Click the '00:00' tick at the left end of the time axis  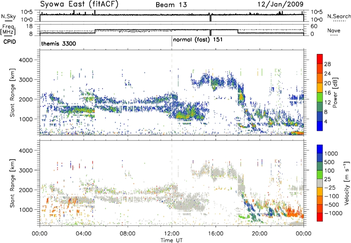(x=40, y=234)
